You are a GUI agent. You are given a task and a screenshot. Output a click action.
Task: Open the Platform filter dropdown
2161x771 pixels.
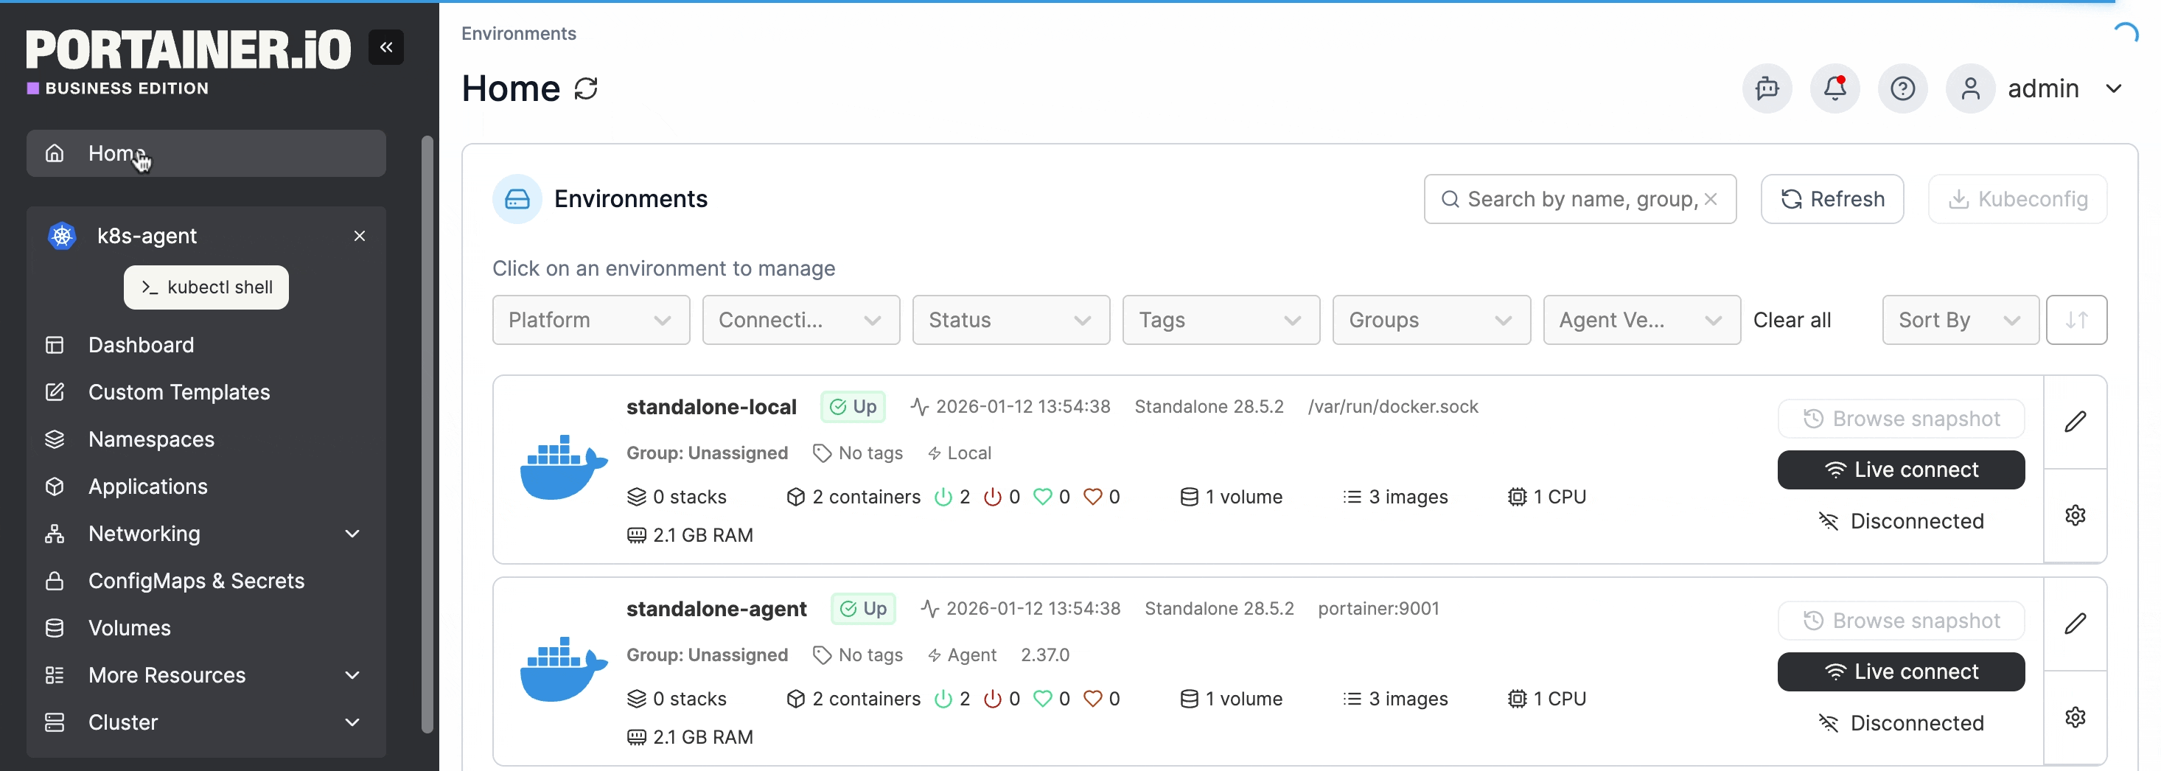tap(590, 320)
